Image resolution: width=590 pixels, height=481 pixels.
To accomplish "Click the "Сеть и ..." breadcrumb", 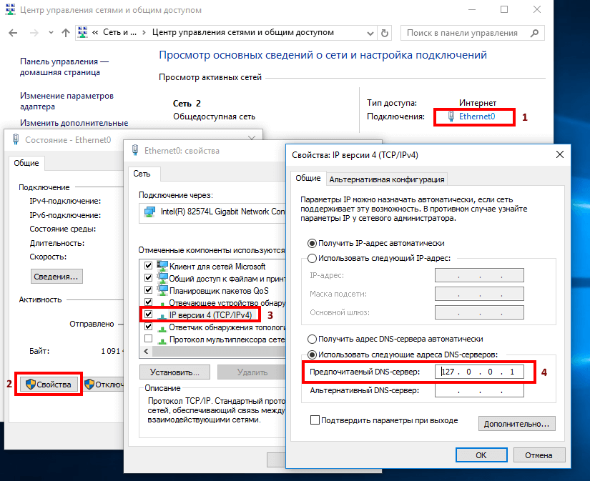I will (x=119, y=32).
